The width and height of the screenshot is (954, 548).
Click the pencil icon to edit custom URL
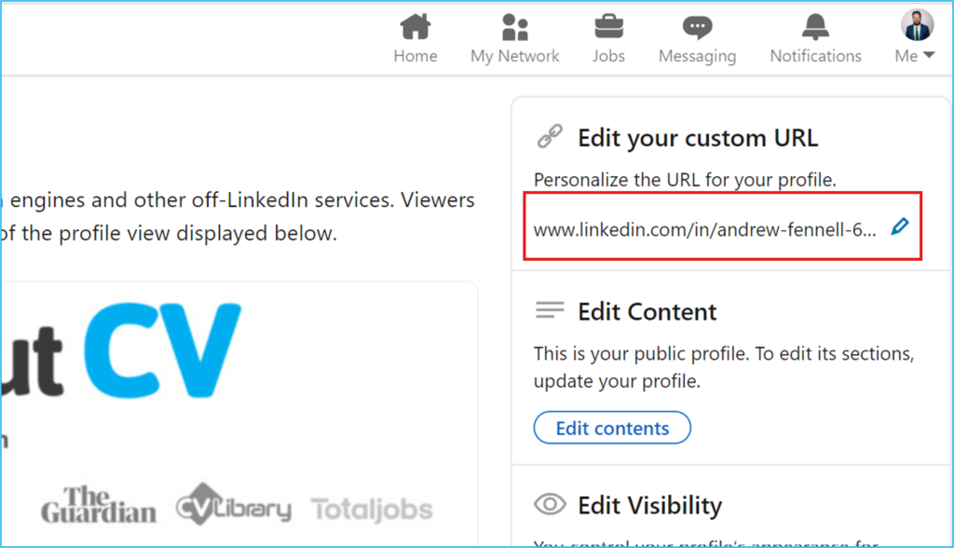point(899,225)
